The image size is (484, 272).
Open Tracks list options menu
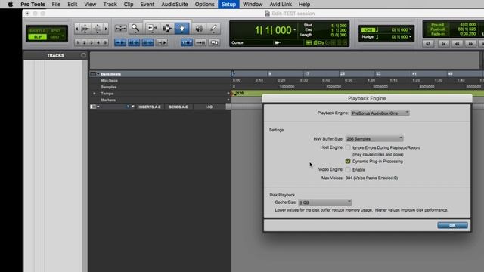[x=83, y=55]
